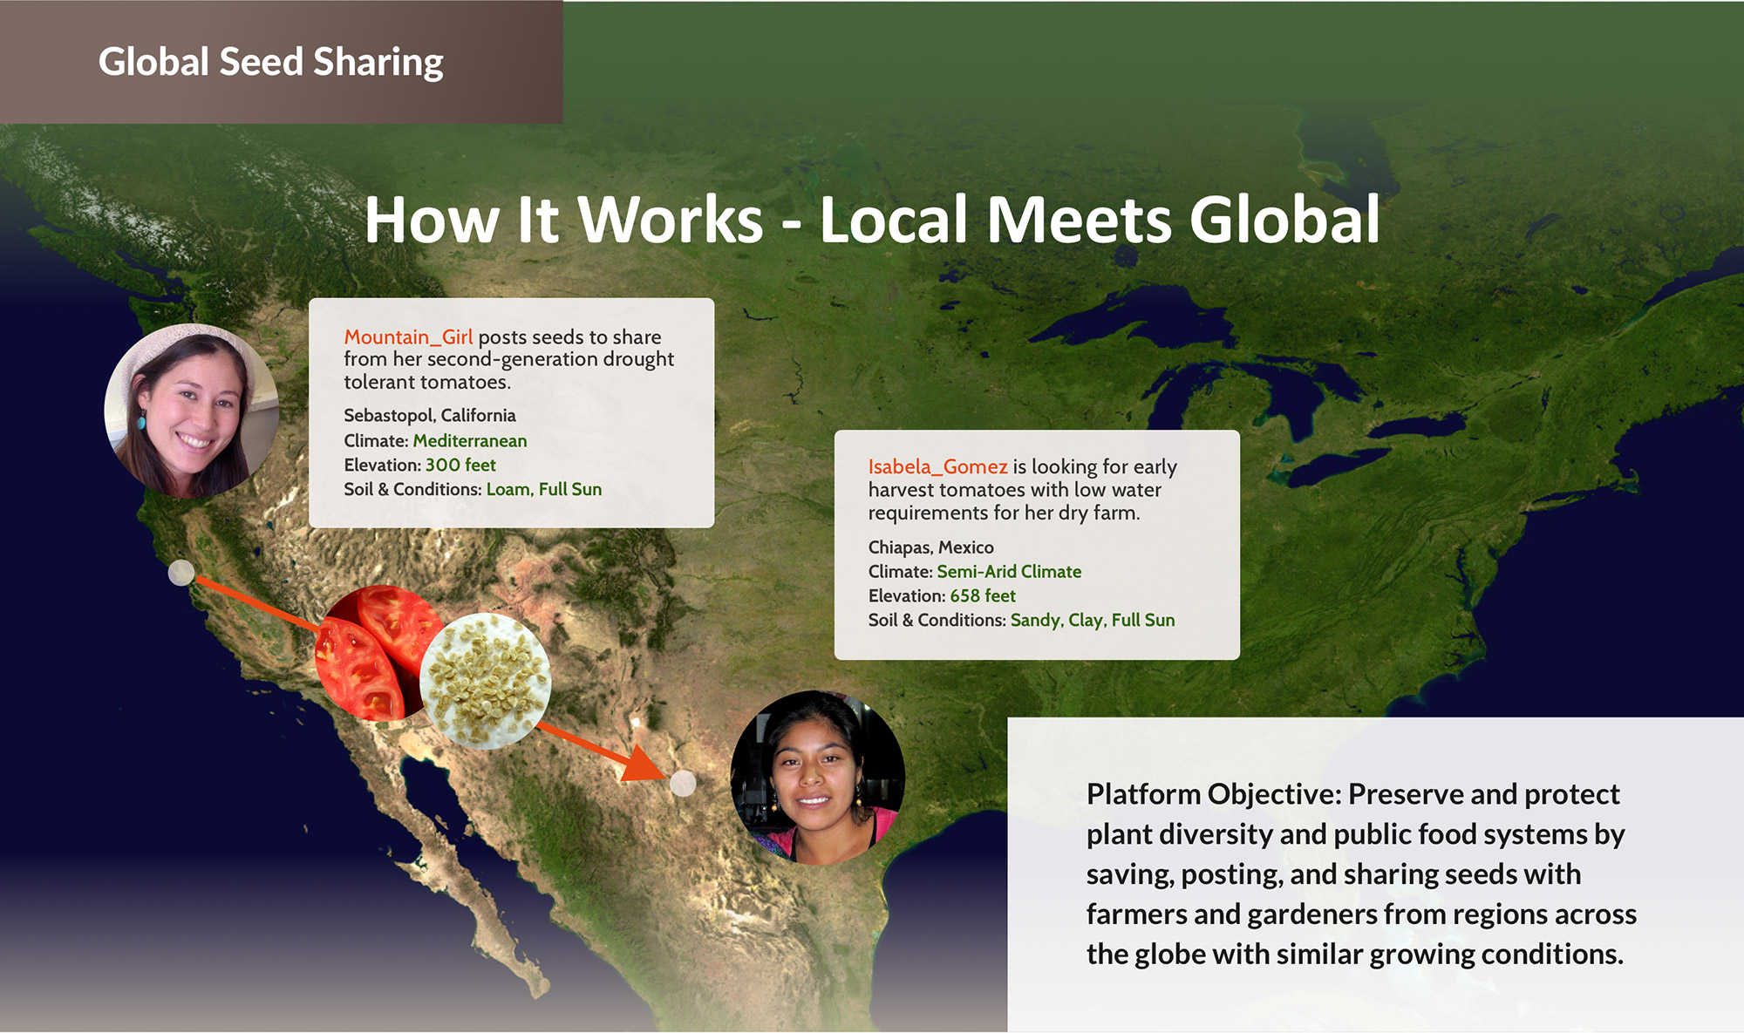
Task: Click Sebastopol, California location text
Action: coord(430,416)
